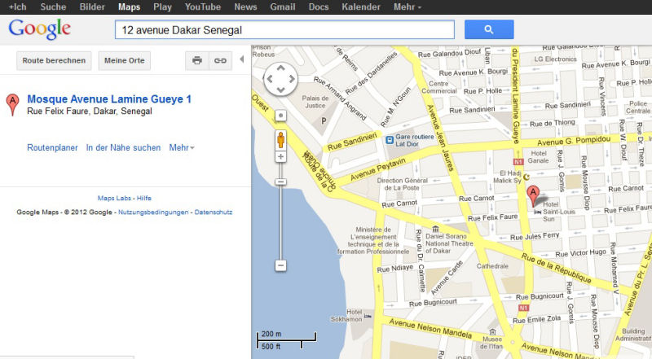
Task: Open Mosque Avenue Lamine Gueye 1 result
Action: point(109,99)
